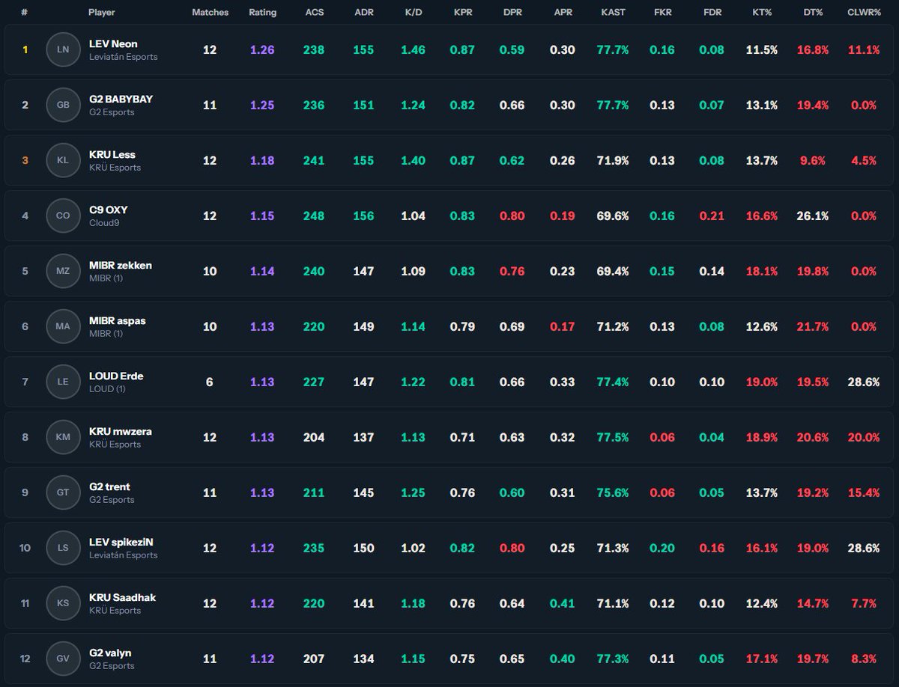Screen dimensions: 899x687
Task: Click LEV spikeziN's 0.20 FKR value
Action: pos(662,549)
